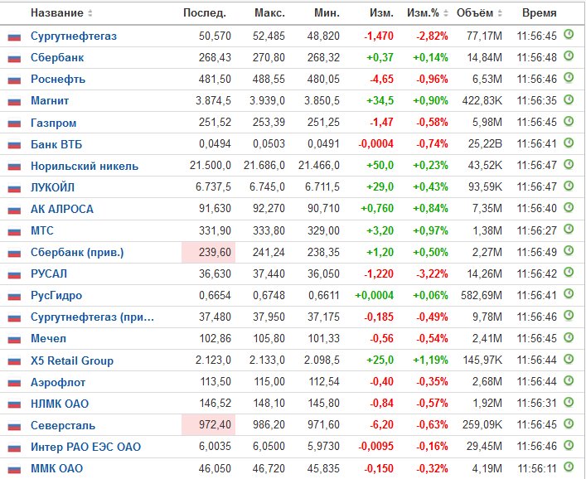Open the ЛУКОЙЛ stock link

pyautogui.click(x=52, y=187)
